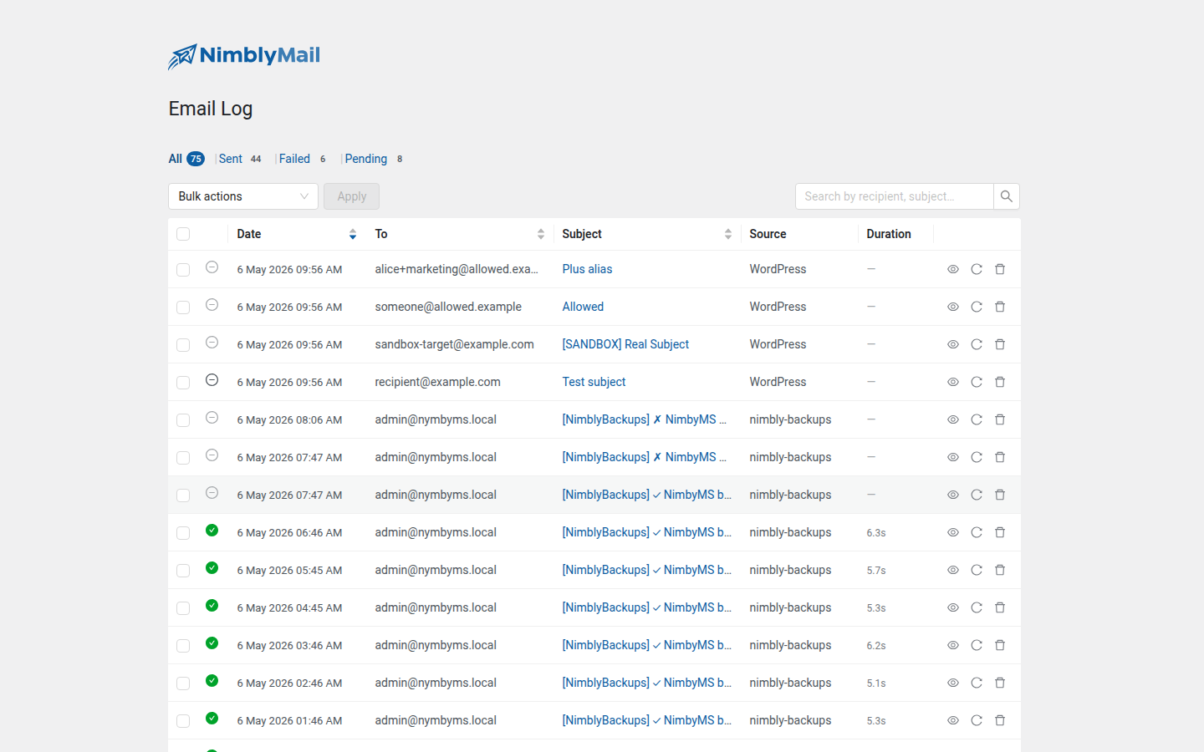
Task: Delete the '[SANDBOX] Real Subject' email
Action: (999, 344)
